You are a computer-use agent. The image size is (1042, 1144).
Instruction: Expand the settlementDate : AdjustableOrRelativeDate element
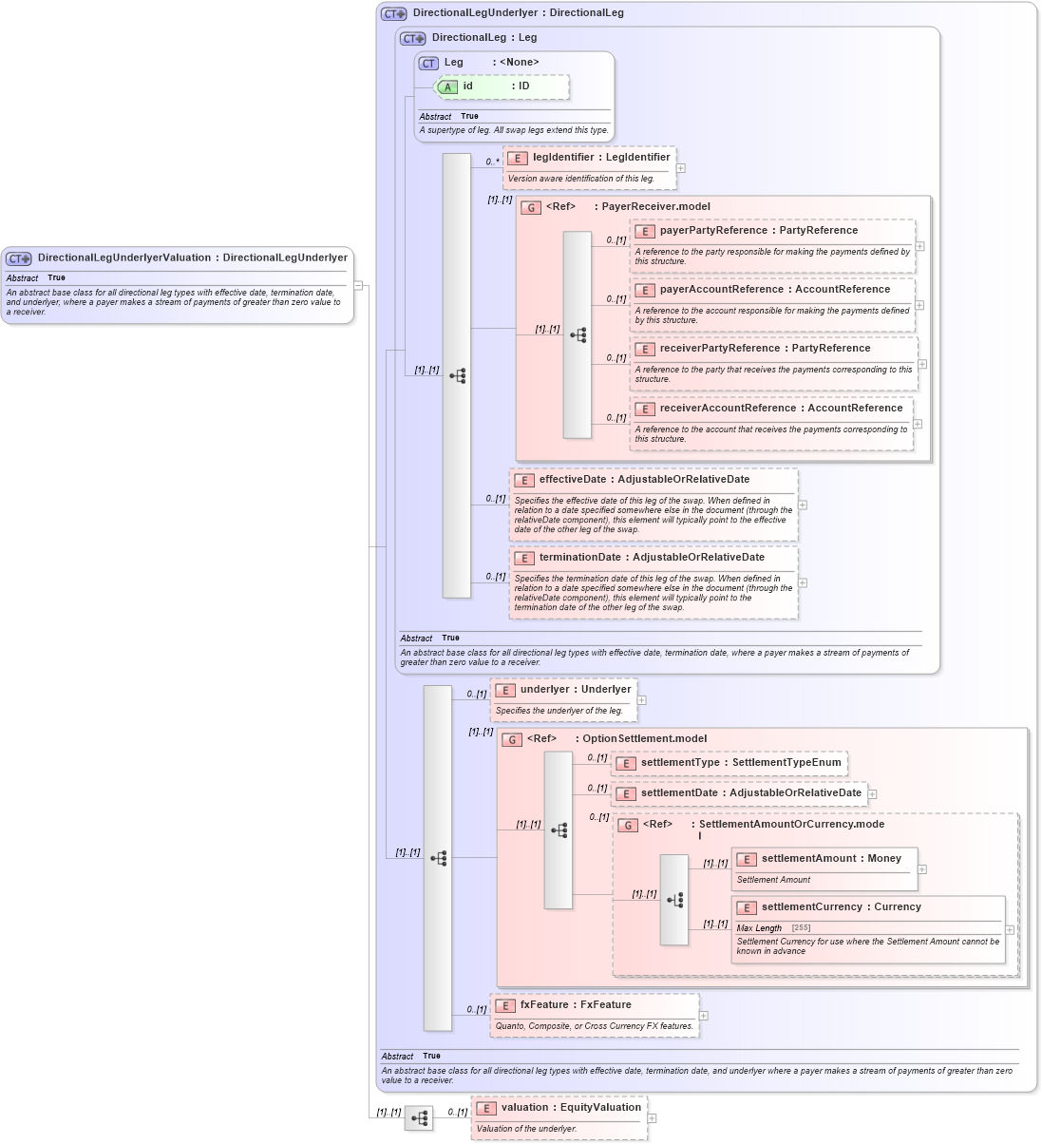click(872, 794)
